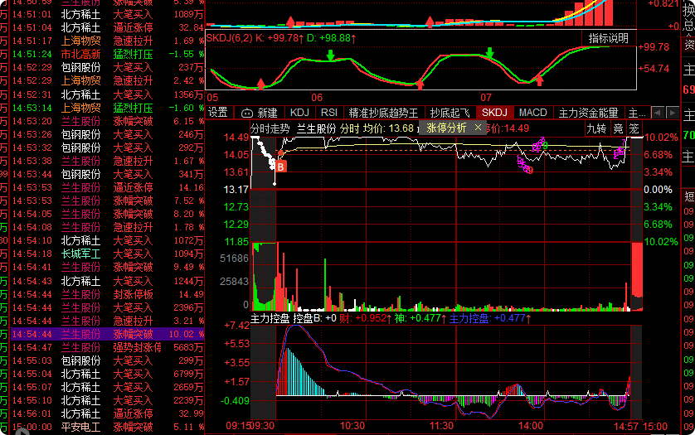Click the 分时走势 chart title
The height and width of the screenshot is (435, 695).
[x=270, y=128]
